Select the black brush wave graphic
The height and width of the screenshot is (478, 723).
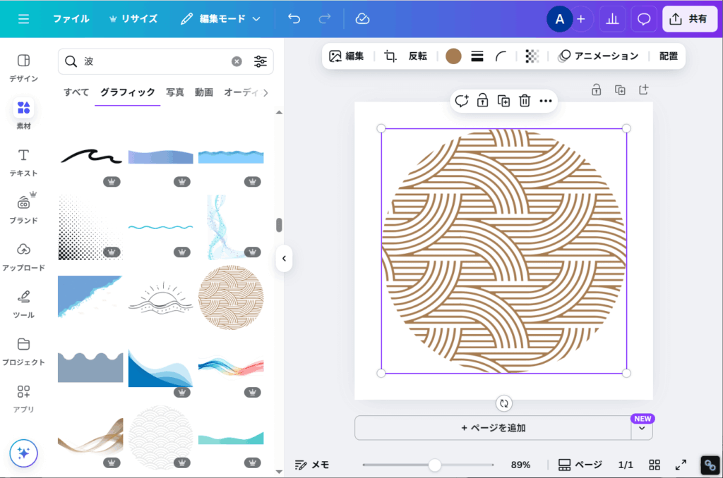(x=91, y=157)
